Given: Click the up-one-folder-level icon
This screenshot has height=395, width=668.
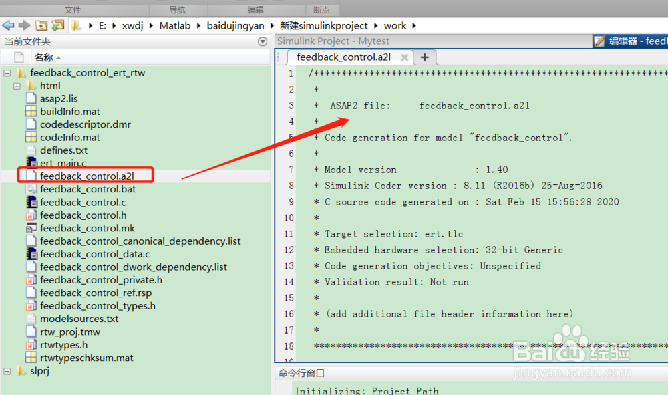Looking at the screenshot, I should point(41,25).
